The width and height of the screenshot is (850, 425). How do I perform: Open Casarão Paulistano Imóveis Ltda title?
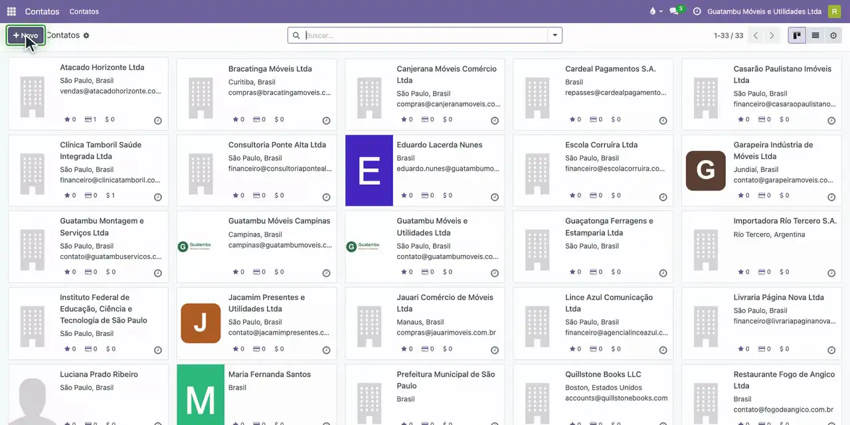point(782,74)
